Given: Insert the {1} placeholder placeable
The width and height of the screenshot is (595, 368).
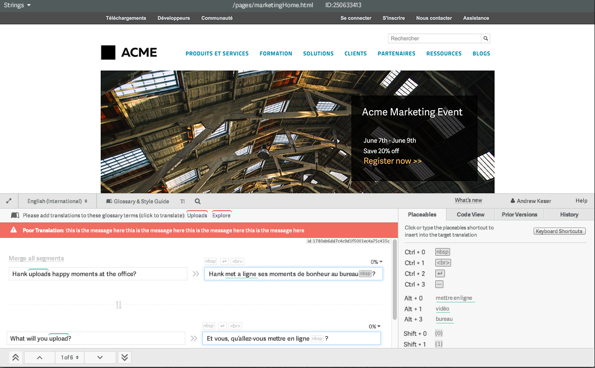Looking at the screenshot, I should pos(439,344).
